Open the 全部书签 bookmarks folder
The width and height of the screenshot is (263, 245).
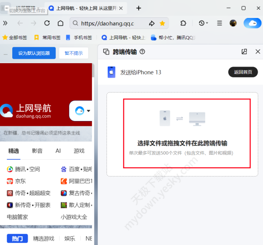click(x=16, y=38)
